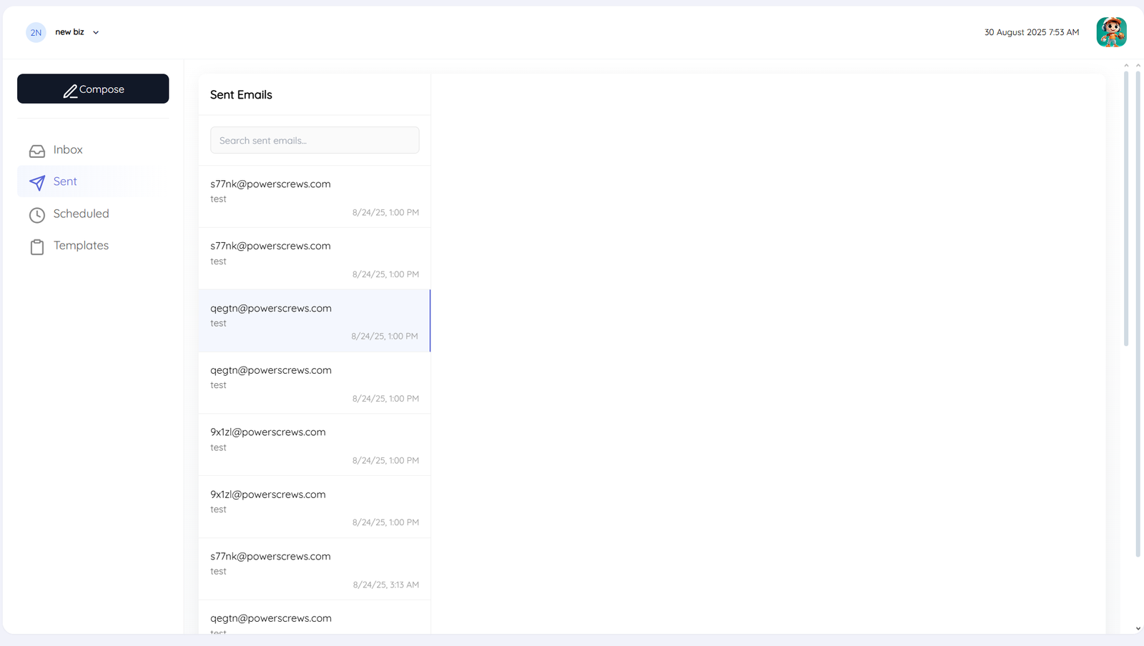Click the Sent Emails heading
Viewport: 1144px width, 646px height.
(x=241, y=94)
